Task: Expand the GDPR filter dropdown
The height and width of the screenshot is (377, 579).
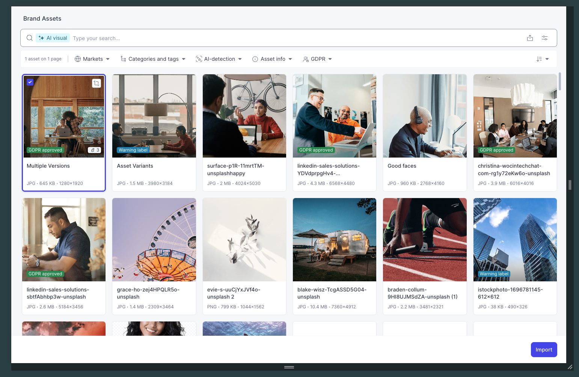Action: [x=318, y=59]
